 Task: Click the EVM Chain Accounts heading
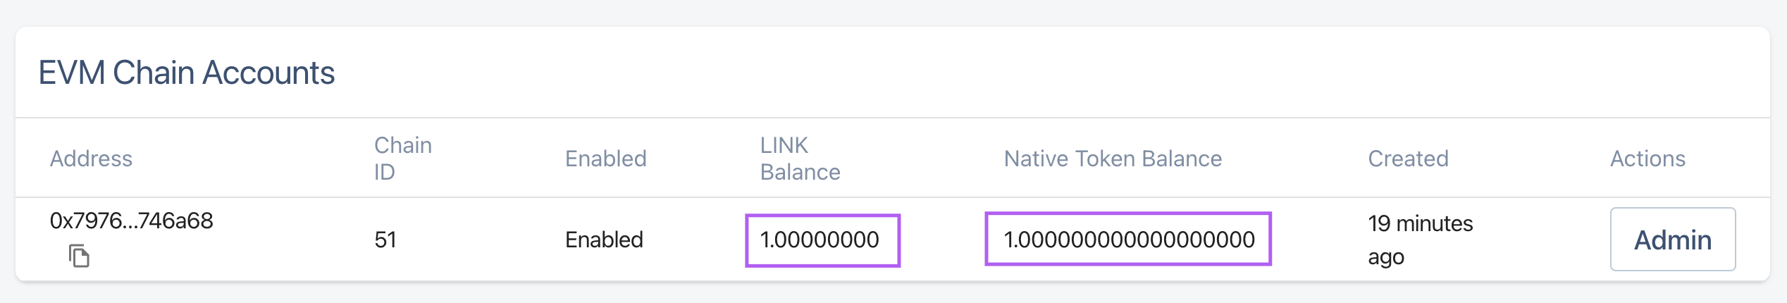[x=187, y=73]
